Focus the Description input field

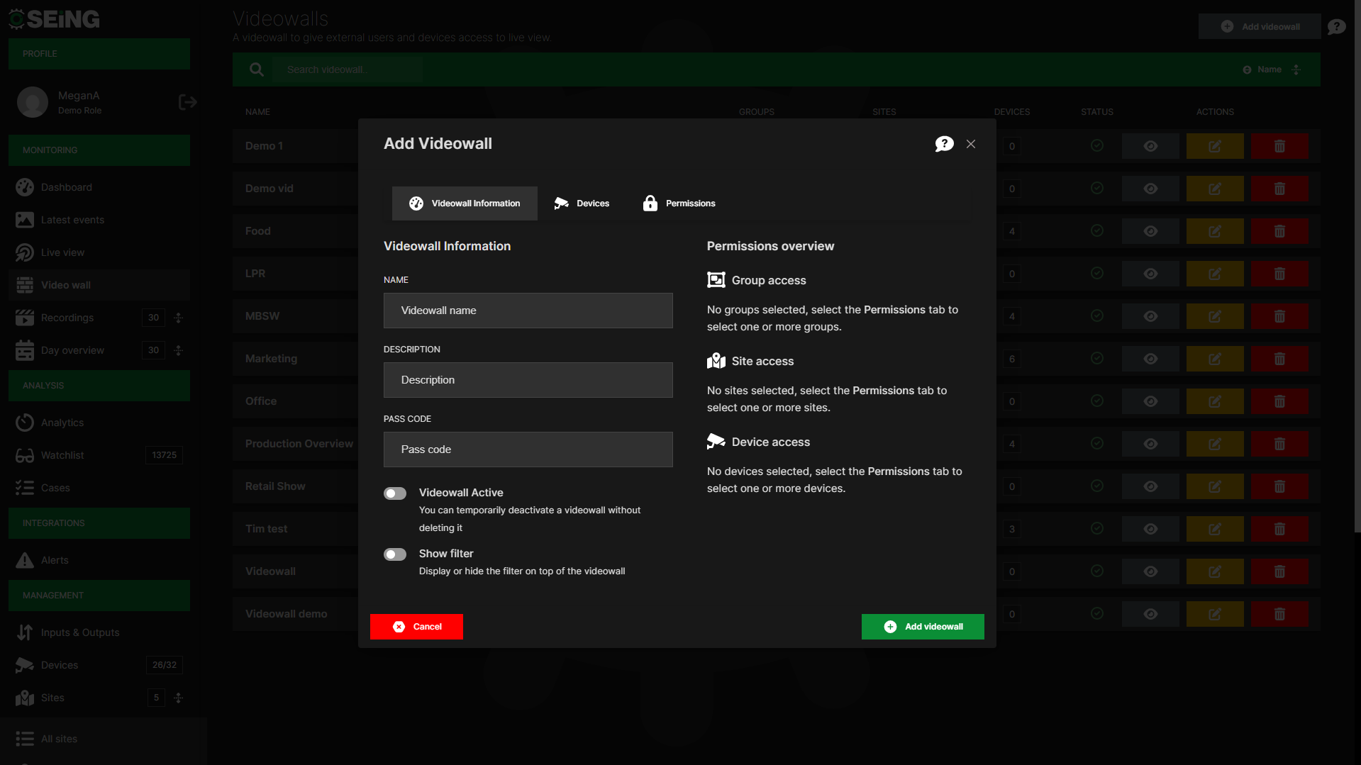click(x=528, y=380)
